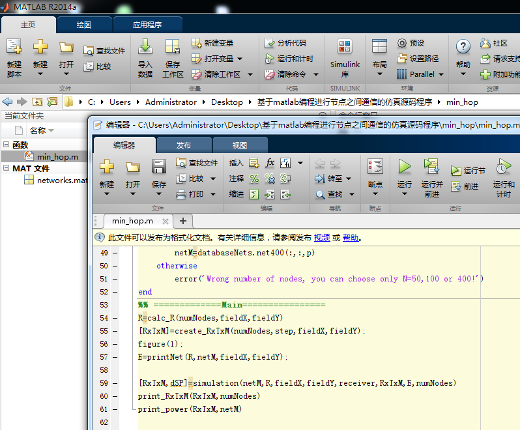Switch to 应用程序 tab
Image resolution: width=520 pixels, height=430 pixels.
(x=147, y=25)
